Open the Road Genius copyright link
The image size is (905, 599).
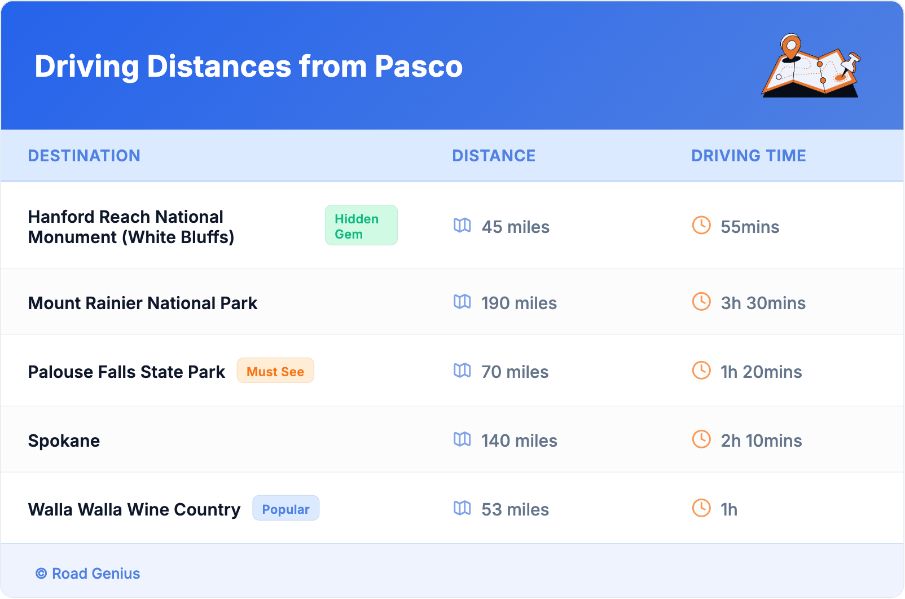(88, 574)
